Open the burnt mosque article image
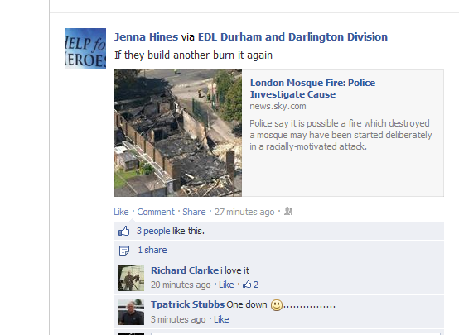459x335 pixels. (178, 133)
